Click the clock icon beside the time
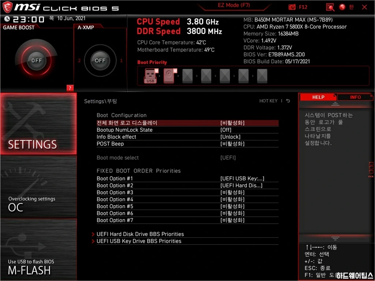The width and height of the screenshot is (375, 281). point(7,19)
